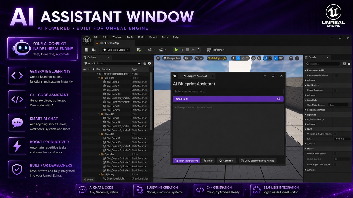353x198 pixels.
Task: Click the Add content cube icon
Action: click(x=139, y=50)
